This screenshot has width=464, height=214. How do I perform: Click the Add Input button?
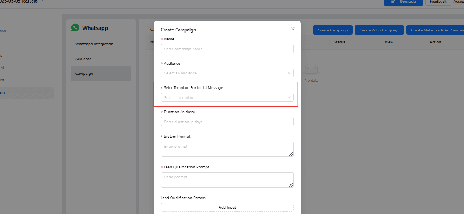[x=227, y=207]
